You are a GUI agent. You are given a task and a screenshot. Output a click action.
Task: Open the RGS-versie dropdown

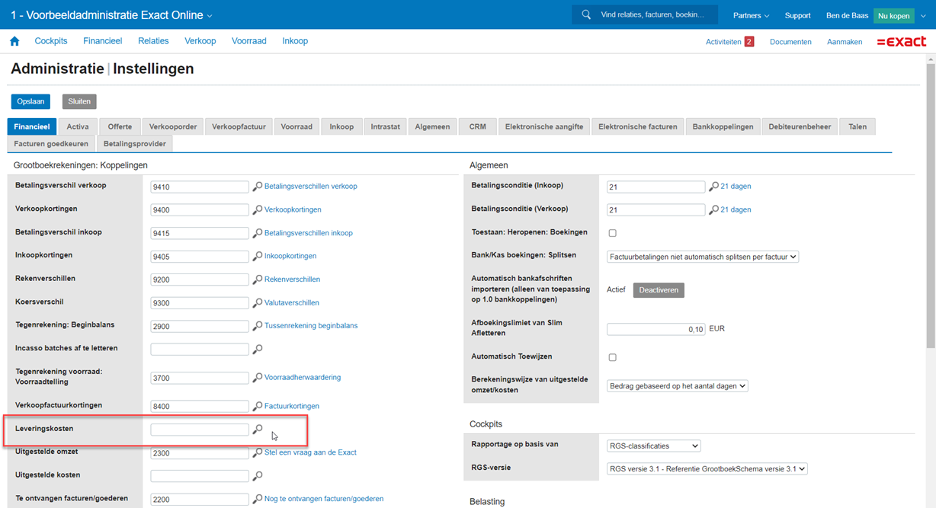tap(707, 469)
